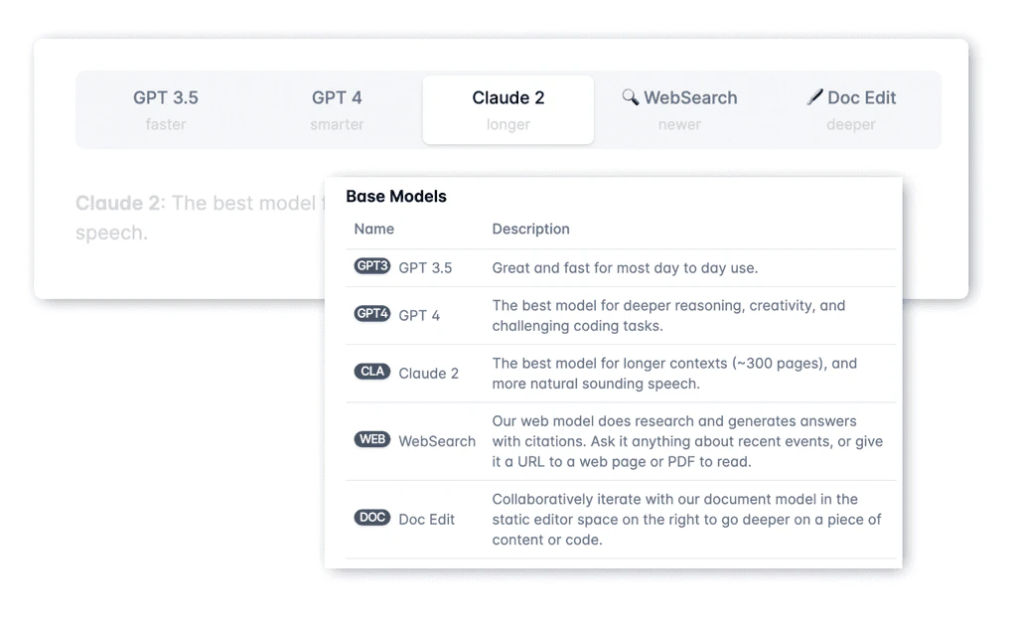The width and height of the screenshot is (1017, 631).
Task: Click the WEB badge next to WebSearch
Action: coord(371,439)
